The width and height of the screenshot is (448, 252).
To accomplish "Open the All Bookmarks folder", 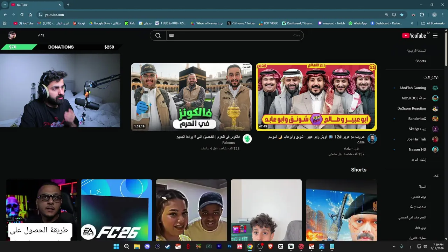I will click(433, 23).
